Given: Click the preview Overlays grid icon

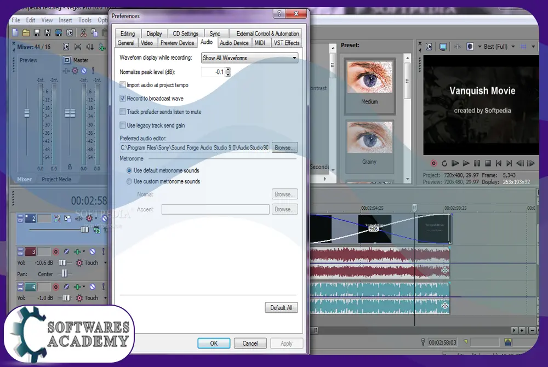Looking at the screenshot, I should [x=523, y=47].
